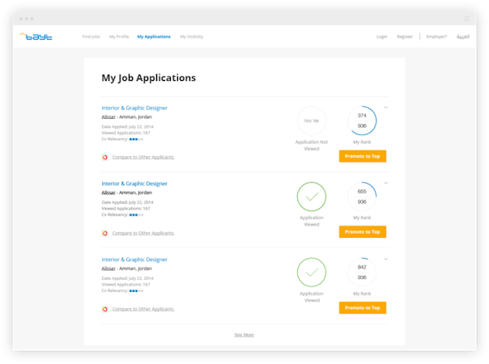Screen dimensions: 489x364
Task: Select My Applications tab
Action: pyautogui.click(x=154, y=36)
